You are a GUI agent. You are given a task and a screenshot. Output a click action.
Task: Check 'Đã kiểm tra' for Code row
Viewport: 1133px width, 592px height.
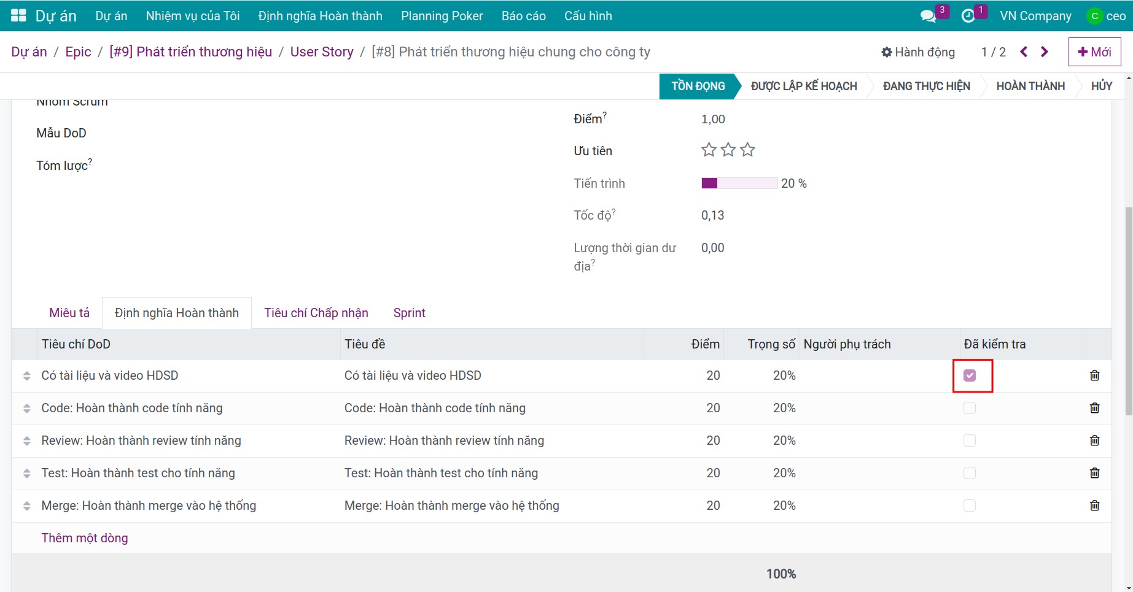coord(970,408)
